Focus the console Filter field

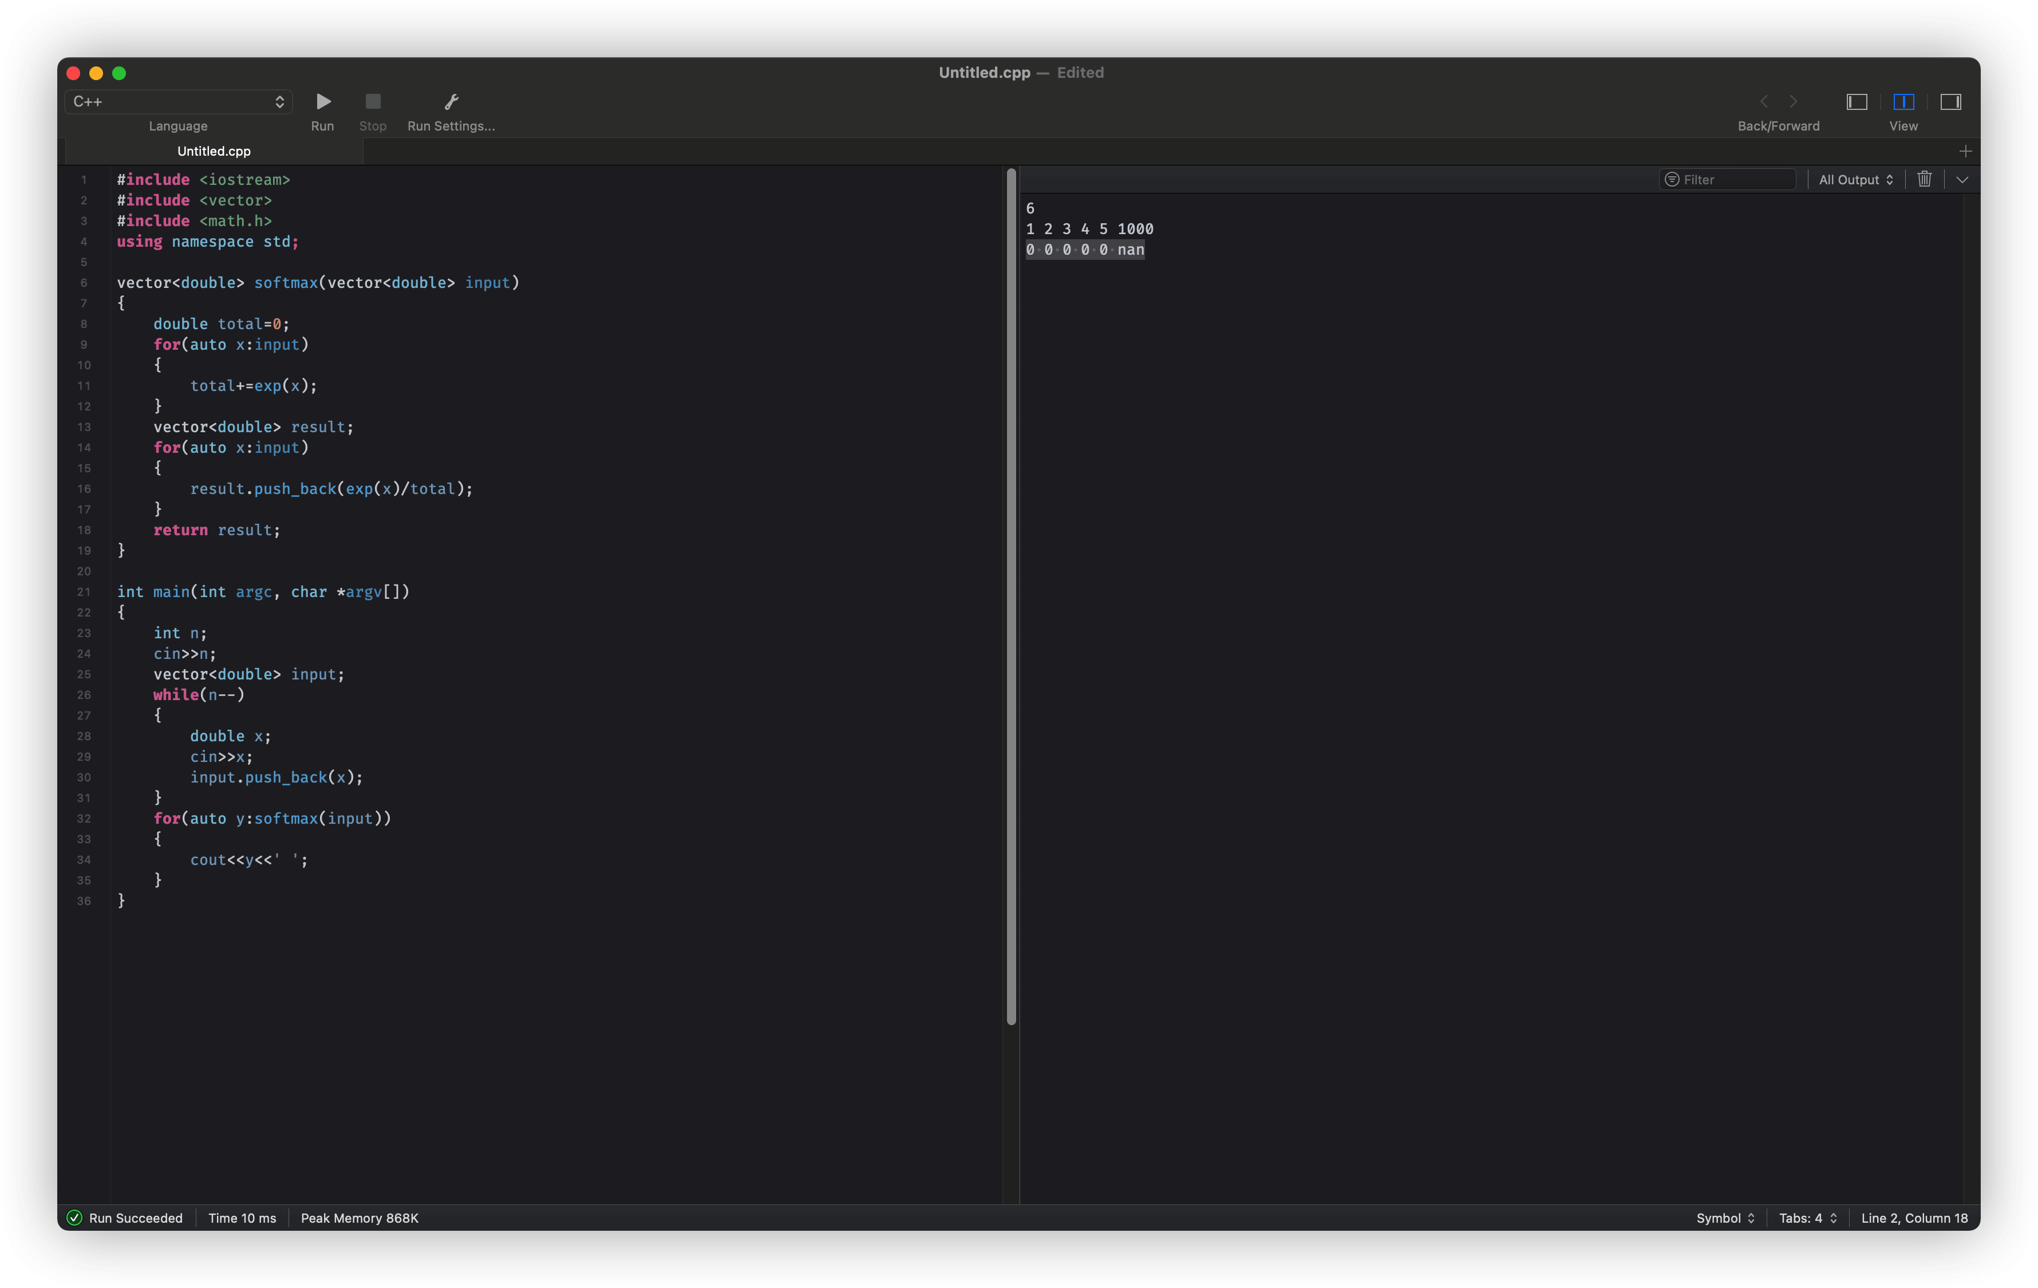[1727, 179]
